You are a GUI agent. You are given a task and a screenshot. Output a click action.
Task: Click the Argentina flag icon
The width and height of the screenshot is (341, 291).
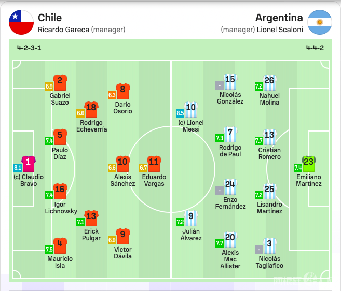[320, 22]
